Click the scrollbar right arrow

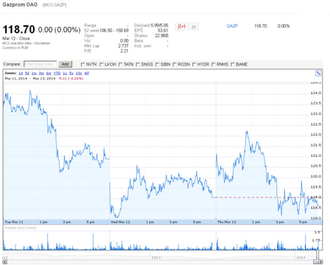coord(321,262)
